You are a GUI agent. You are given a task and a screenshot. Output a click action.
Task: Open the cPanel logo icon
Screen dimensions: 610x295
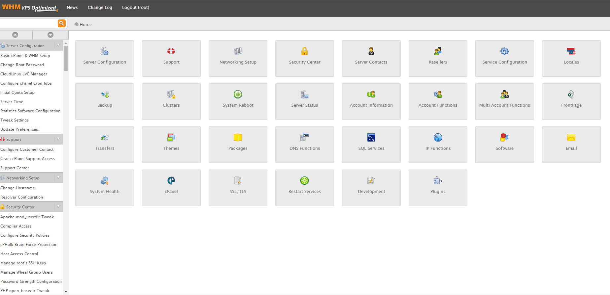[171, 181]
